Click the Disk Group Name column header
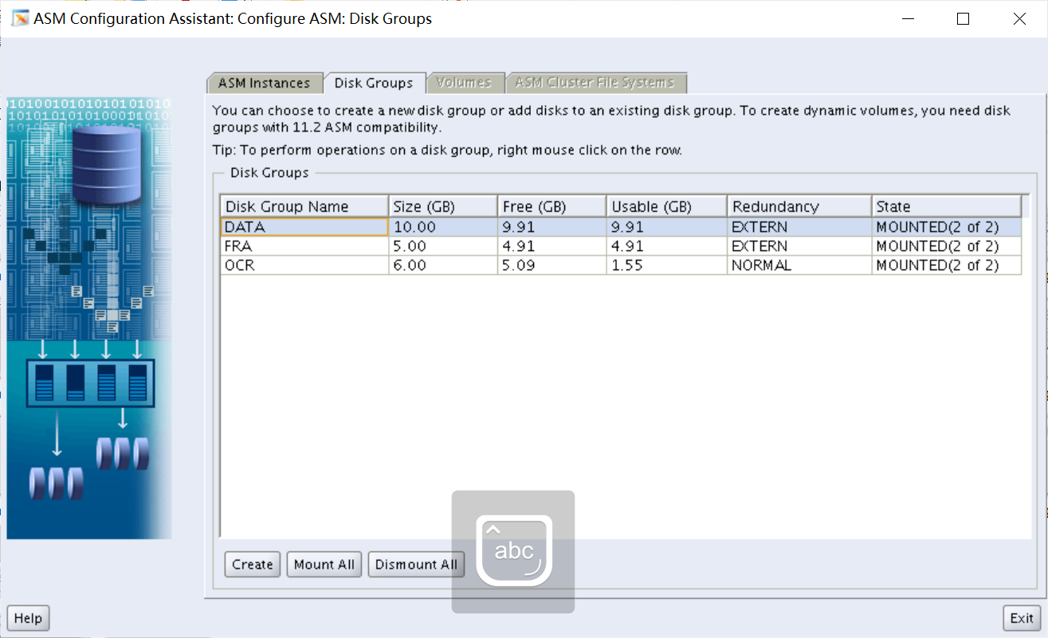1048x638 pixels. (x=304, y=206)
